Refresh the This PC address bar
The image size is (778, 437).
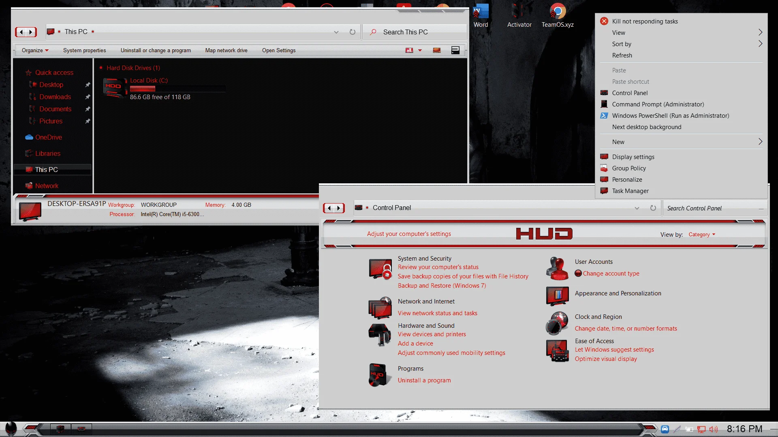pyautogui.click(x=353, y=32)
